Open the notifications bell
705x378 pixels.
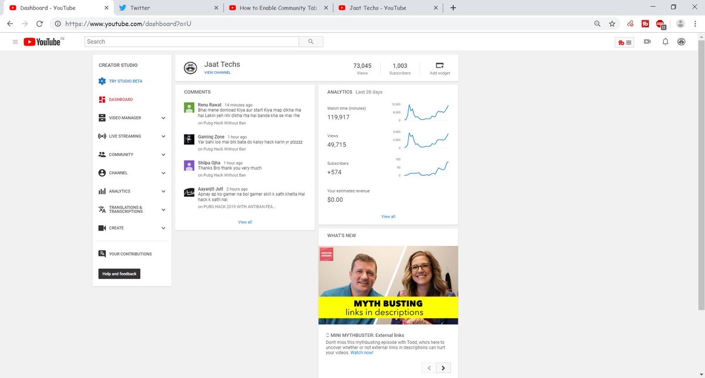tap(665, 42)
